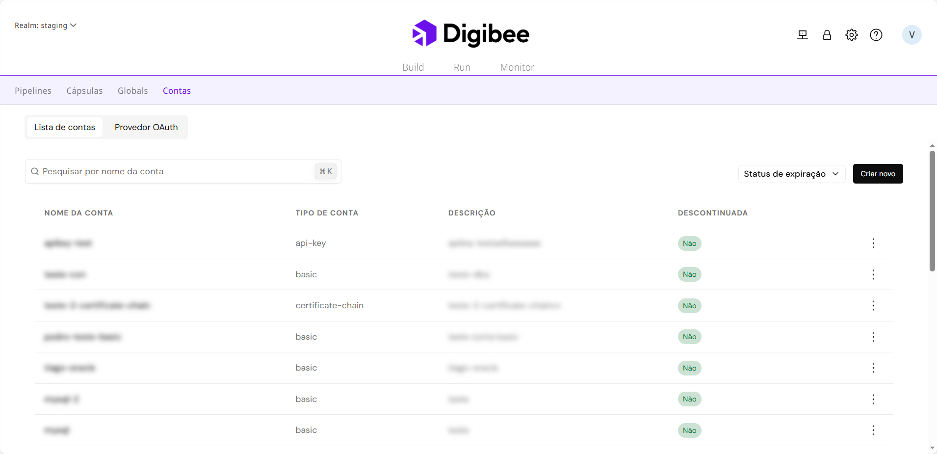Open the Monitor menu
Screen dimensions: 937x454
click(x=517, y=67)
